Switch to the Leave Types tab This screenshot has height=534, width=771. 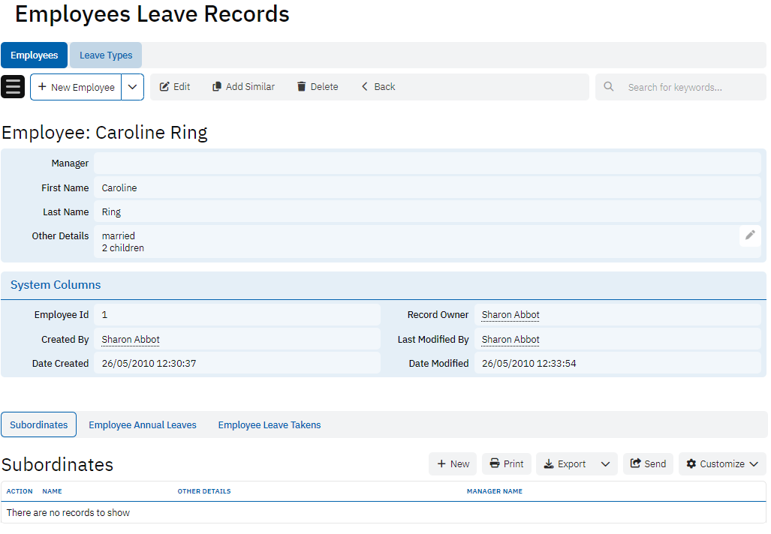(106, 55)
